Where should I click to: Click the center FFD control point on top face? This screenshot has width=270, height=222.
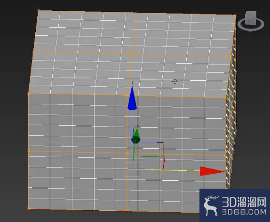[132, 54]
